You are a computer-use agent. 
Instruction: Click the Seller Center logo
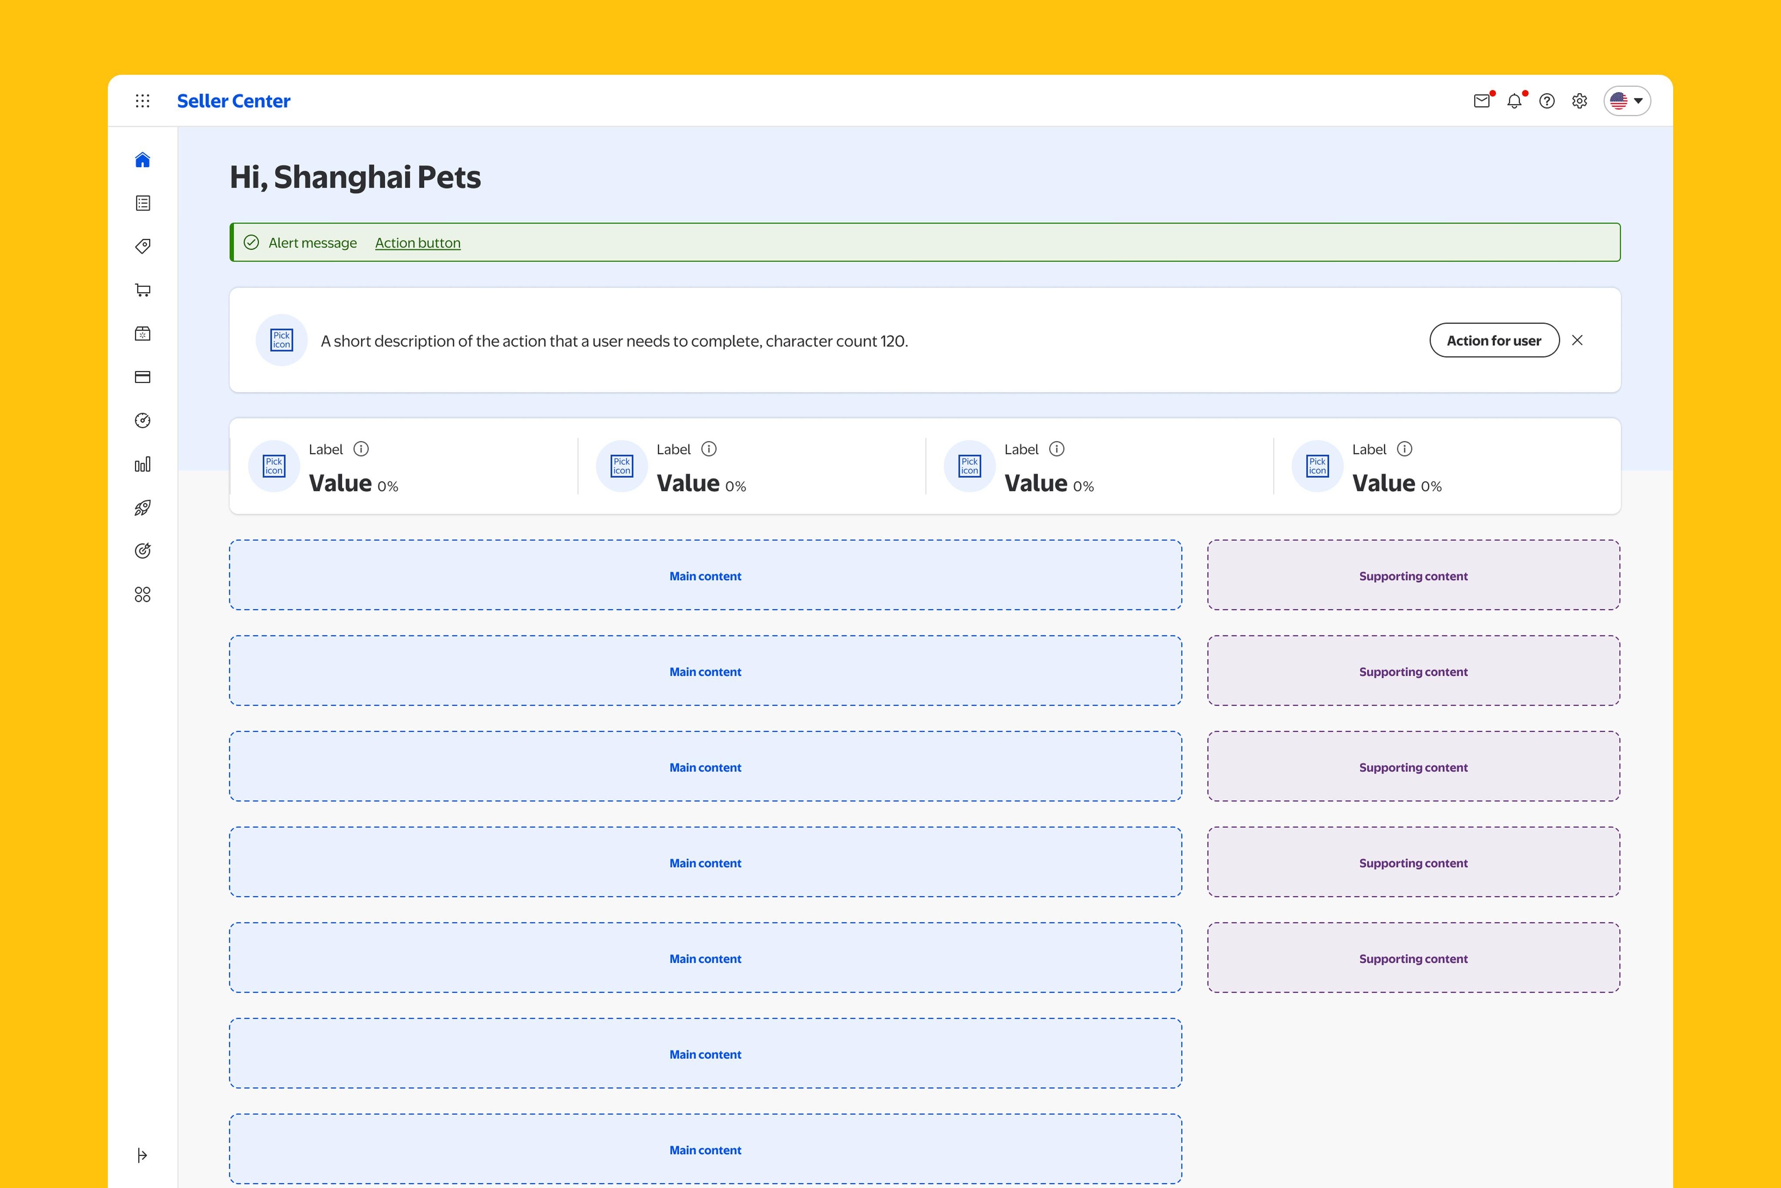pyautogui.click(x=233, y=101)
